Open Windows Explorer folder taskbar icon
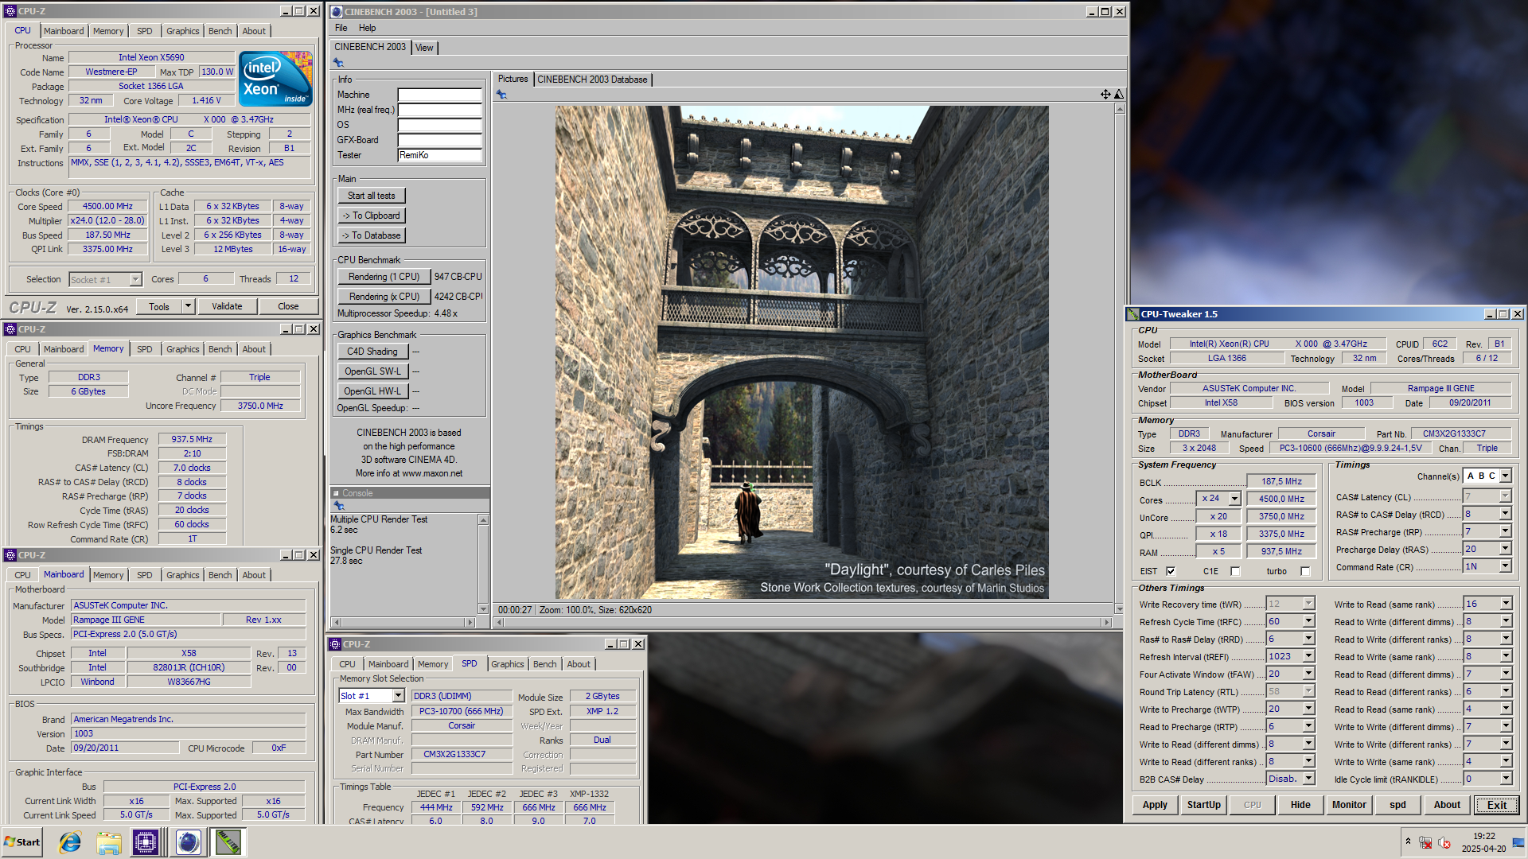The height and width of the screenshot is (859, 1528). [109, 842]
